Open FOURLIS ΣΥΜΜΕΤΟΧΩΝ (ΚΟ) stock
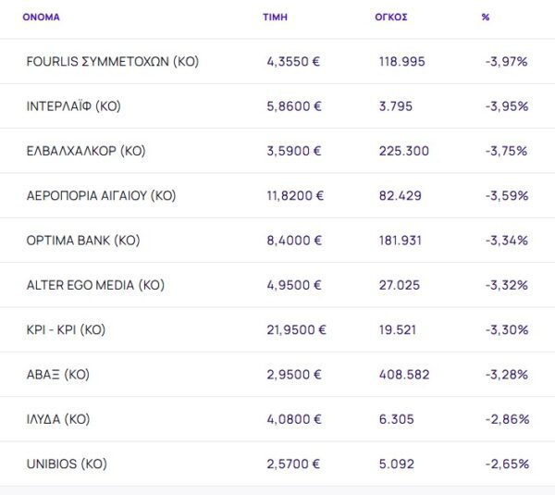The image size is (555, 495). (x=113, y=62)
